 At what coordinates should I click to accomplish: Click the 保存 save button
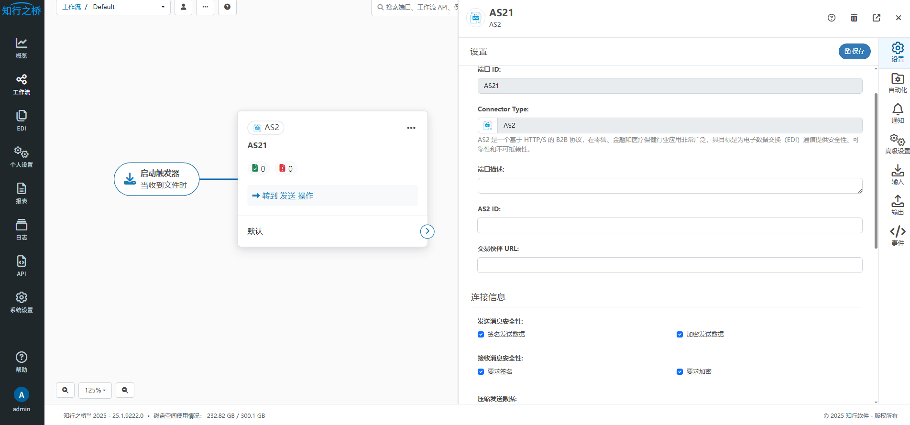[x=854, y=51]
